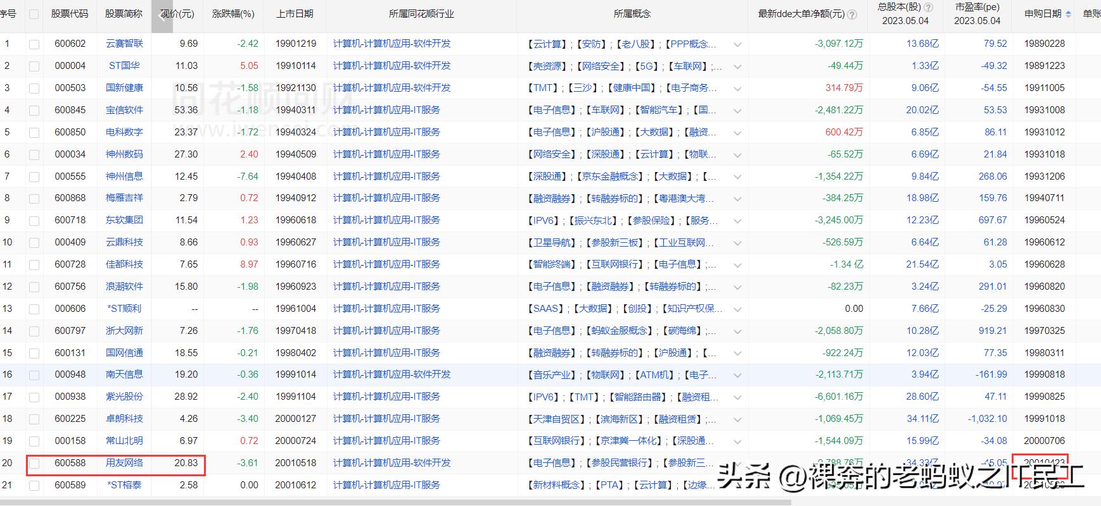This screenshot has height=506, width=1101.
Task: Click stock code 000034
Action: (70, 154)
